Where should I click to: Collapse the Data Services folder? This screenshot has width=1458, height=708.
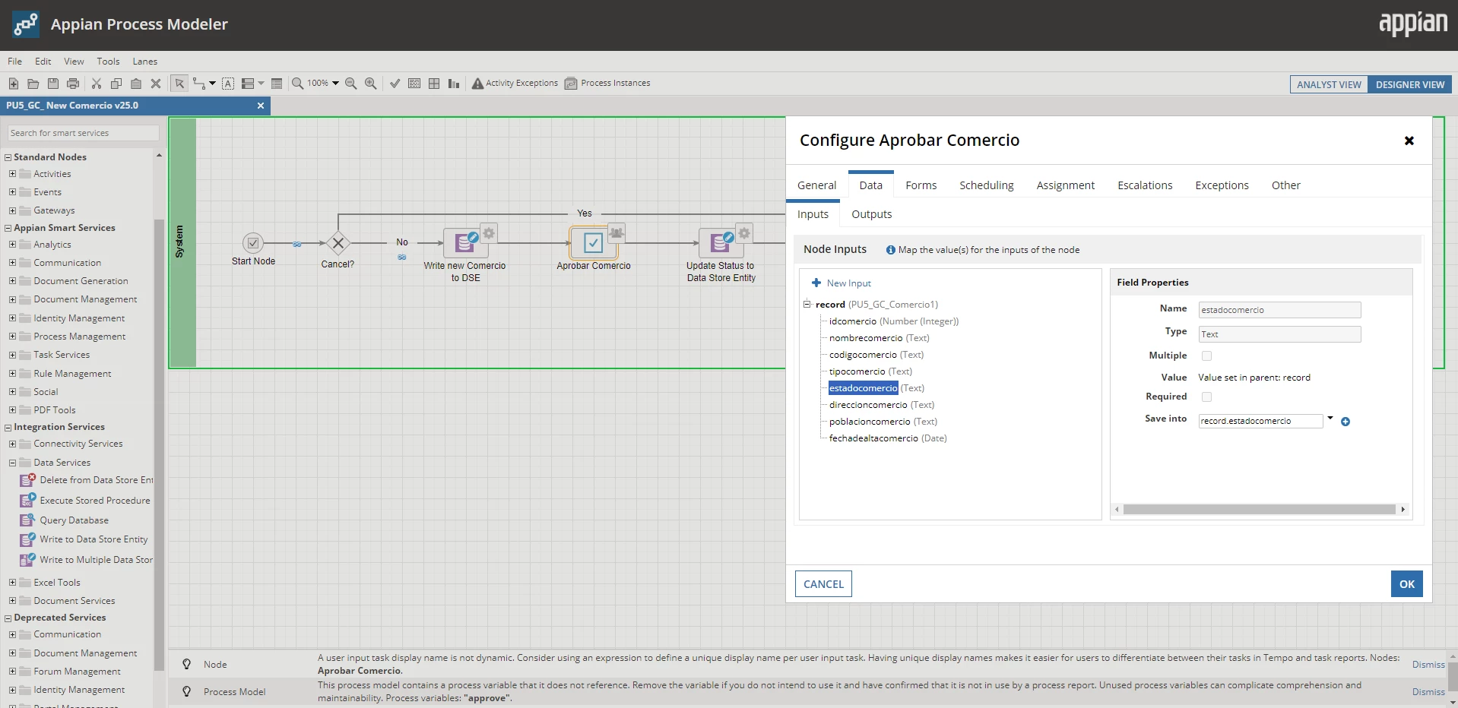12,463
